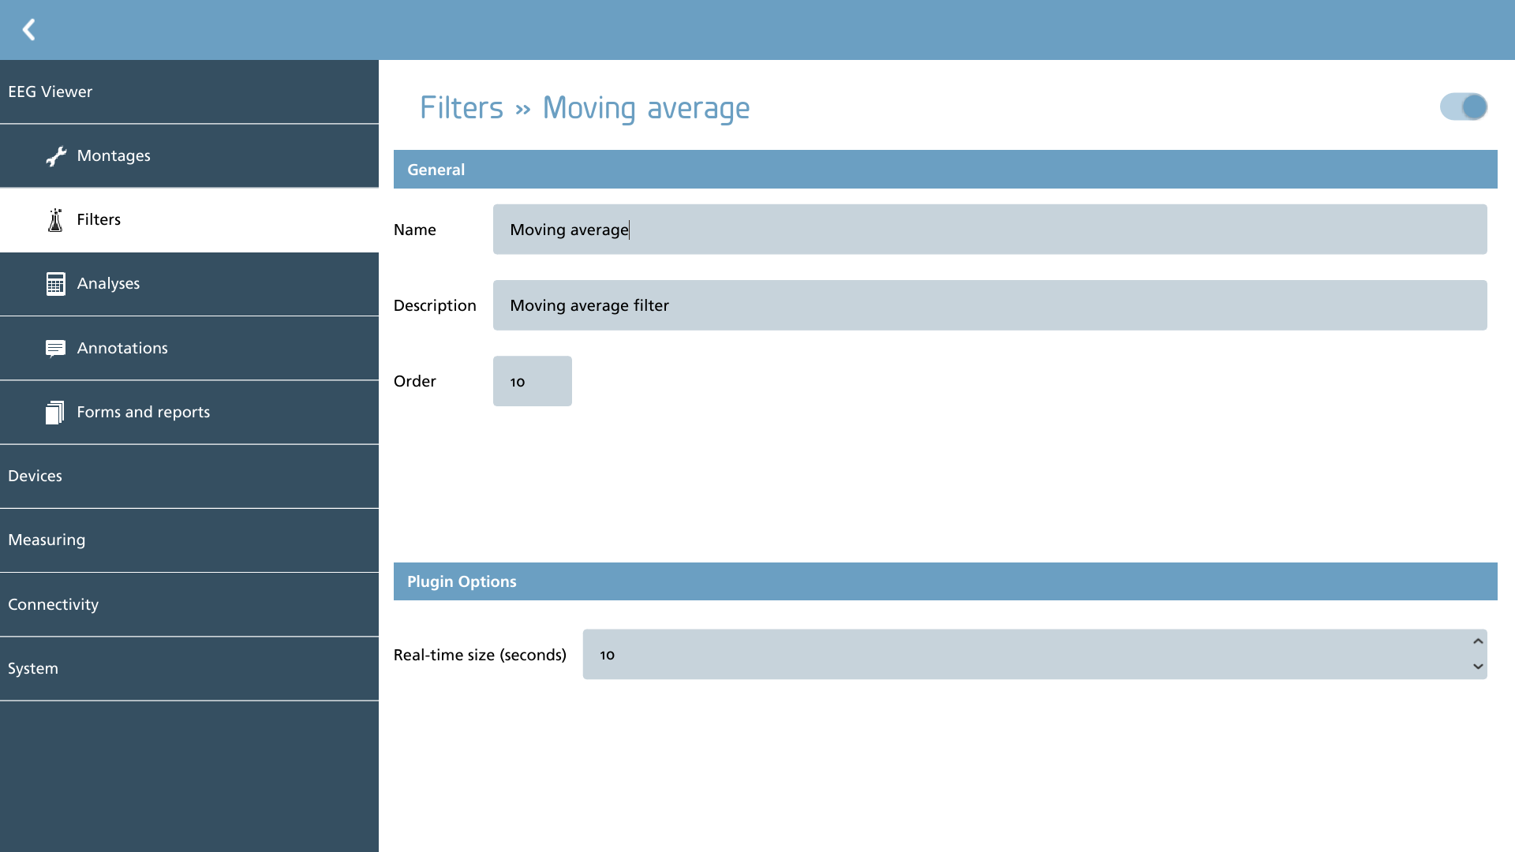
Task: Click the Filters breadcrumb link
Action: (461, 108)
